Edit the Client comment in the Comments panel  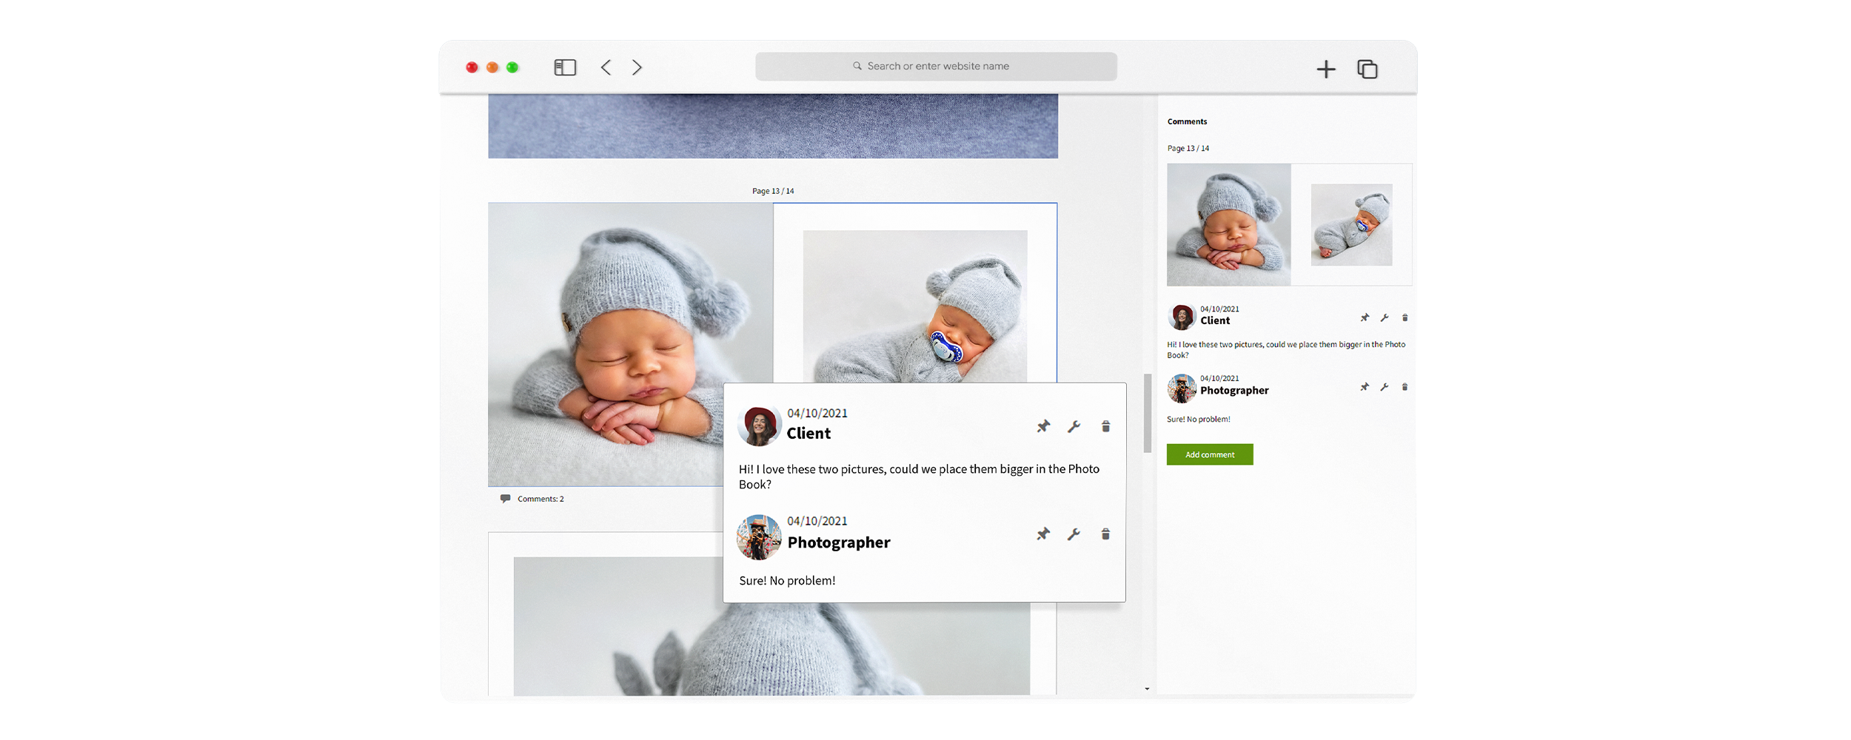(1385, 317)
